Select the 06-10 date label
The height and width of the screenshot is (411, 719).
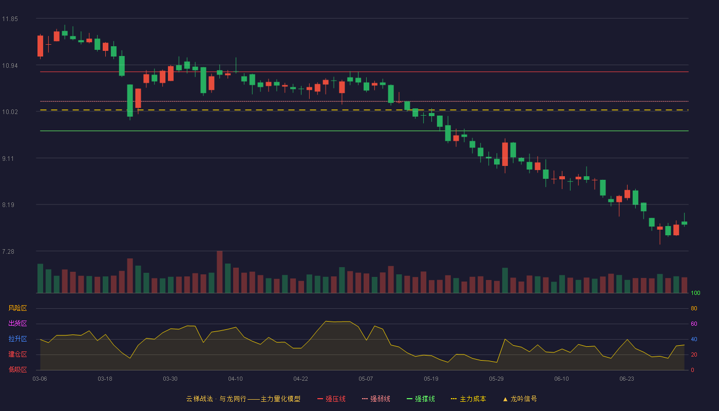click(561, 379)
